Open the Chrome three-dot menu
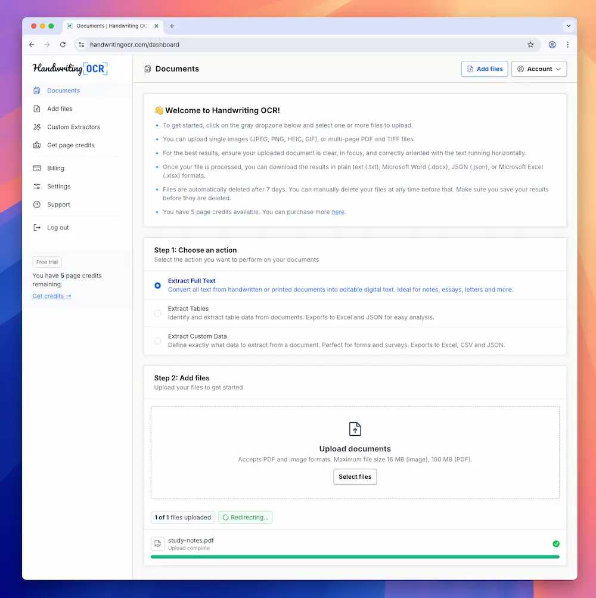596x598 pixels. click(x=567, y=45)
